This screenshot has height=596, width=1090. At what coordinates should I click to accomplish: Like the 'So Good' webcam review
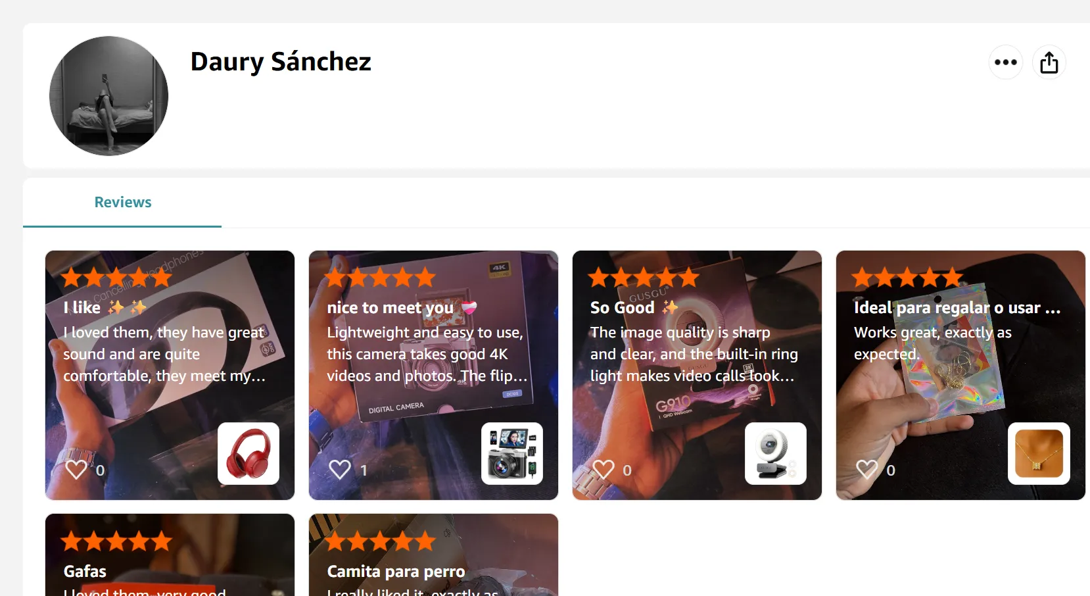pyautogui.click(x=603, y=469)
